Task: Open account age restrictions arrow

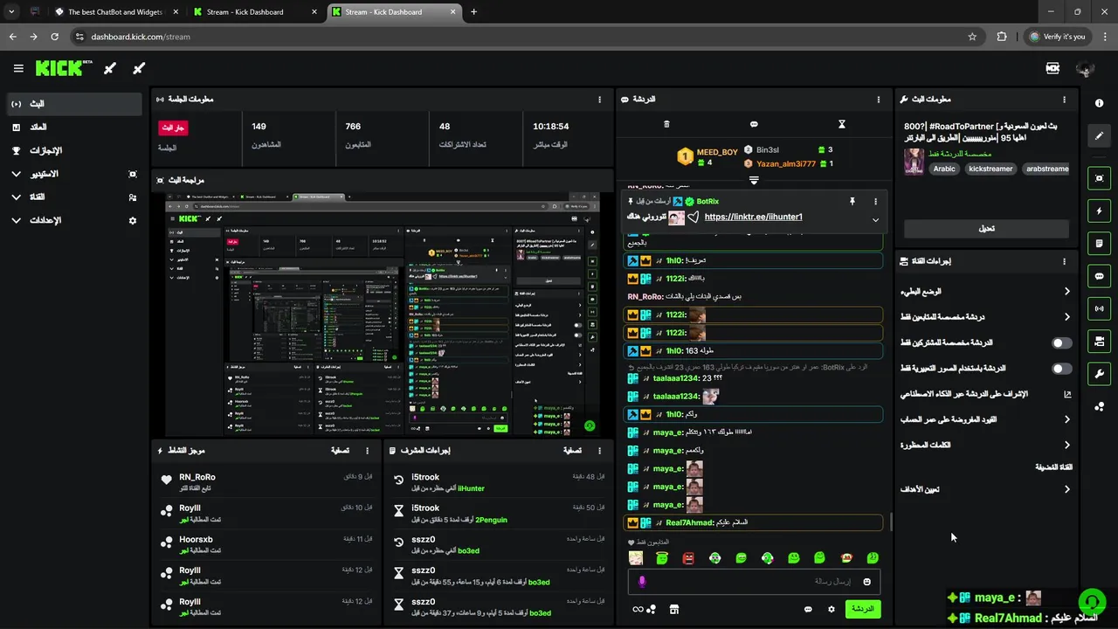Action: click(x=1066, y=420)
